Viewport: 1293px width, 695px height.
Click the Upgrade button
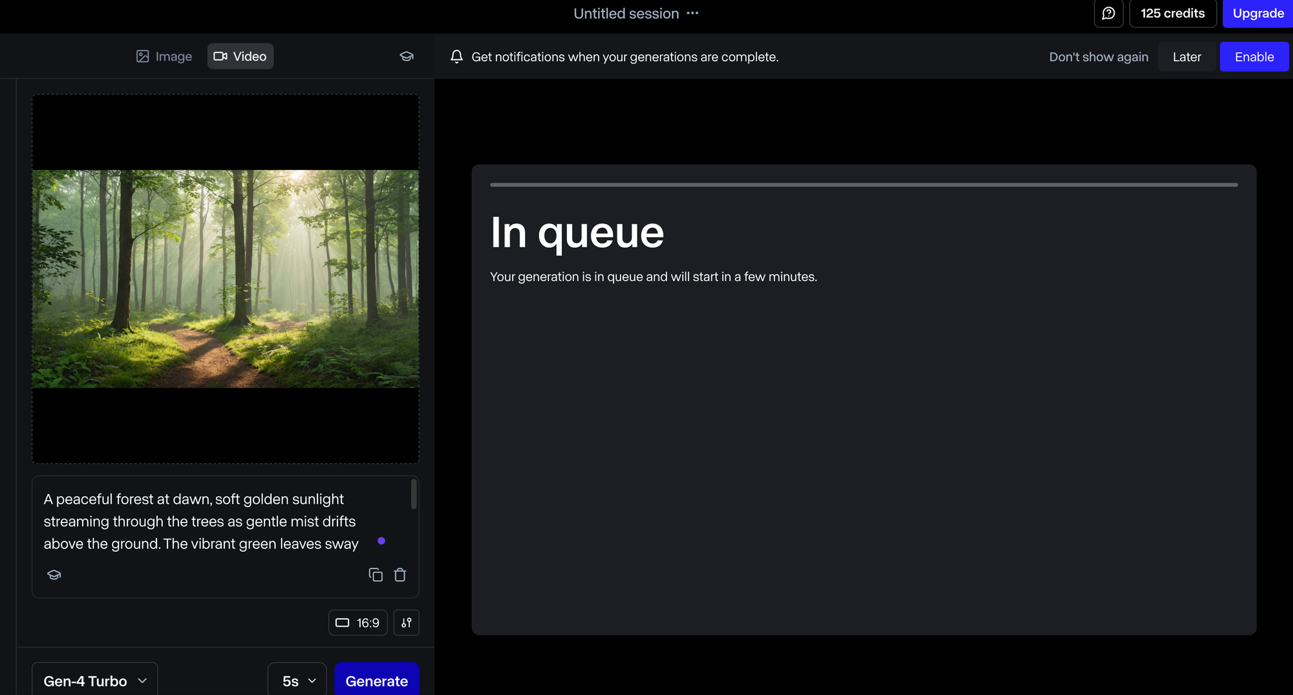point(1257,14)
